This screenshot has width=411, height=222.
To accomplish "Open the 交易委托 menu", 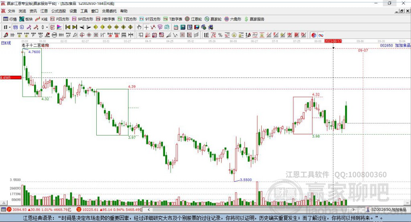I will [x=109, y=11].
